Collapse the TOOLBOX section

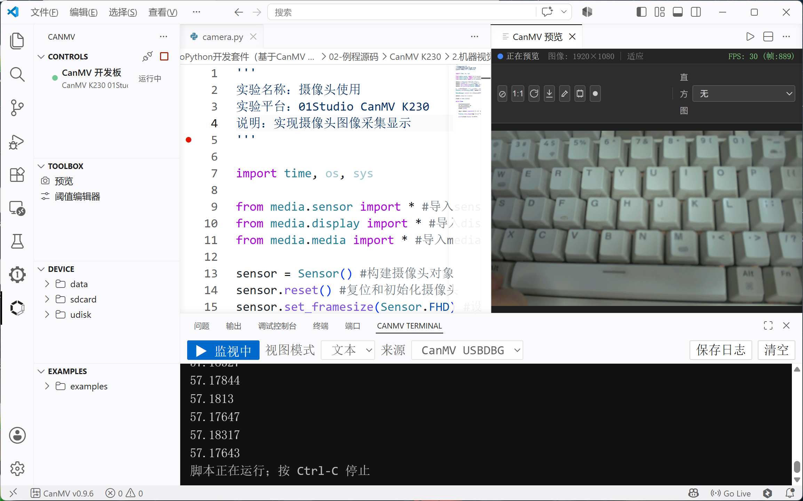coord(41,166)
